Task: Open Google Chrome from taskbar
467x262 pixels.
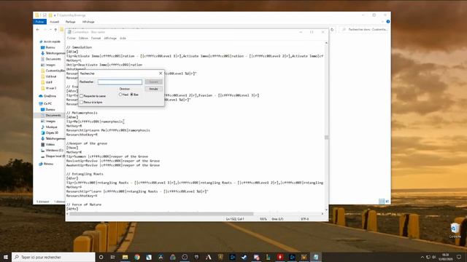Action: [137, 257]
